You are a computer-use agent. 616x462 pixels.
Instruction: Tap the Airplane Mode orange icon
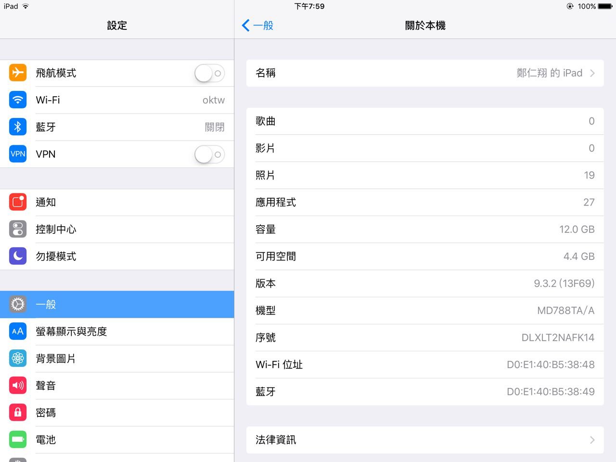click(x=18, y=73)
